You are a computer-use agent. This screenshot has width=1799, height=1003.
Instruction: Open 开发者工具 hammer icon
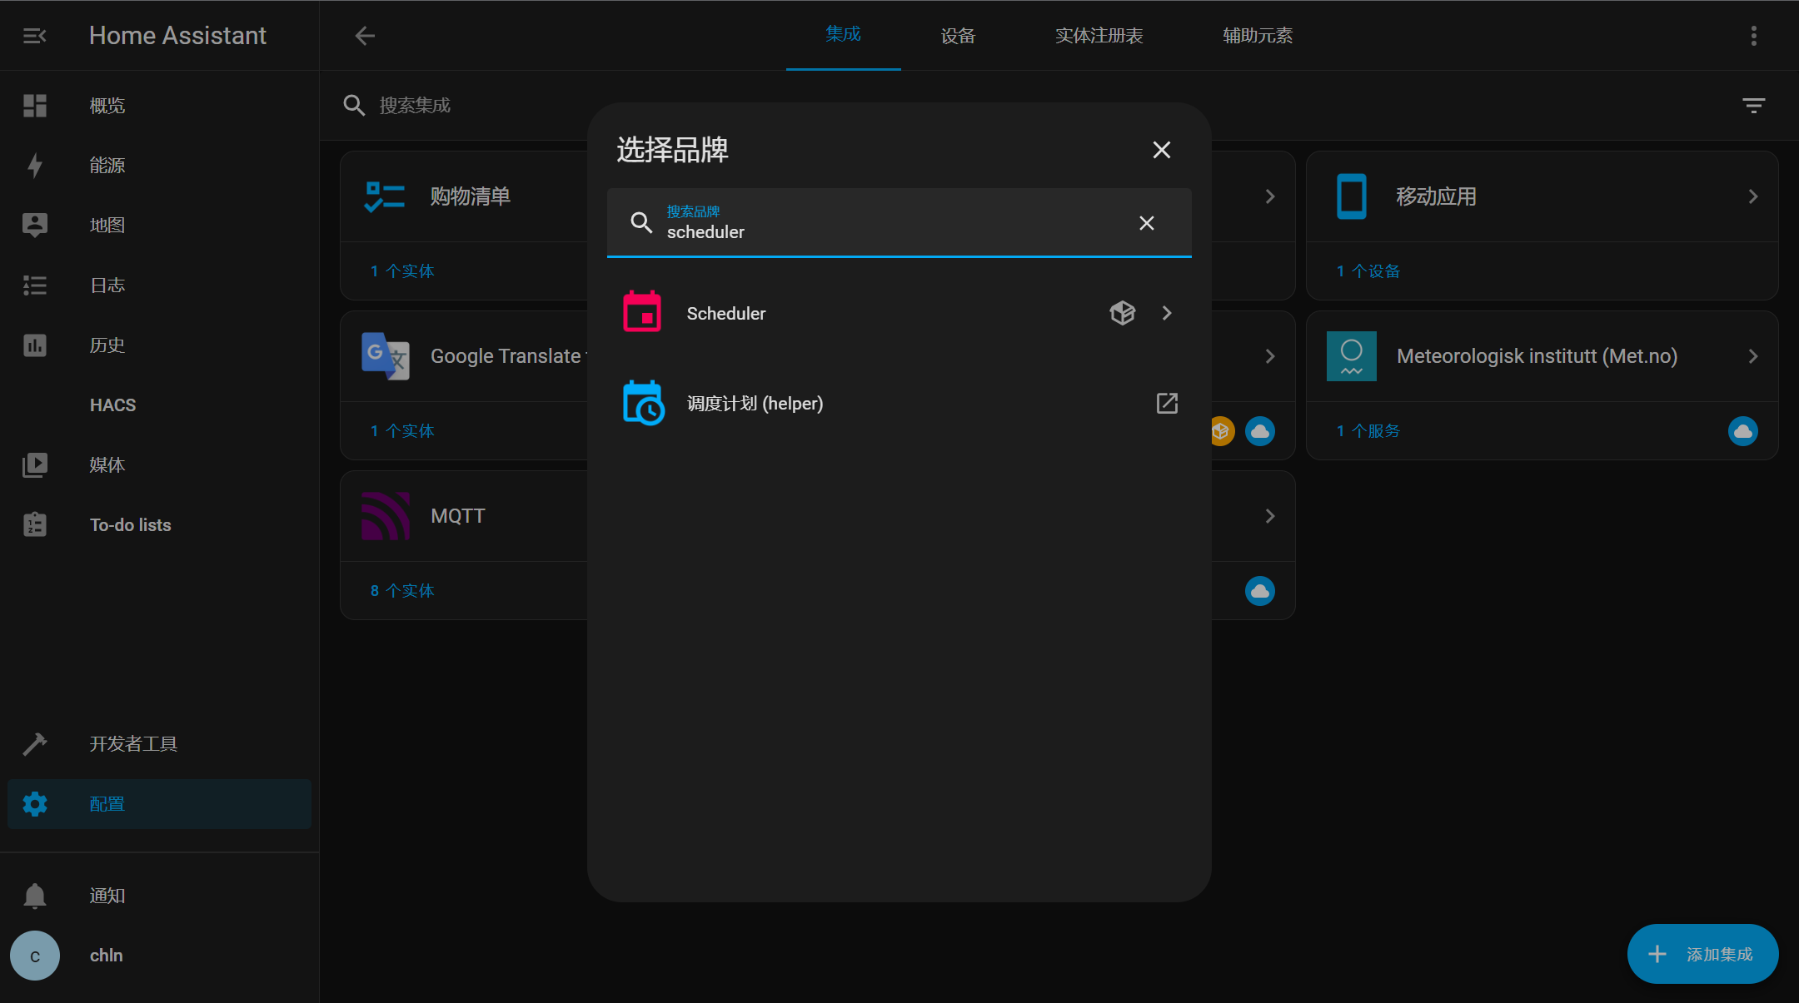pos(34,744)
